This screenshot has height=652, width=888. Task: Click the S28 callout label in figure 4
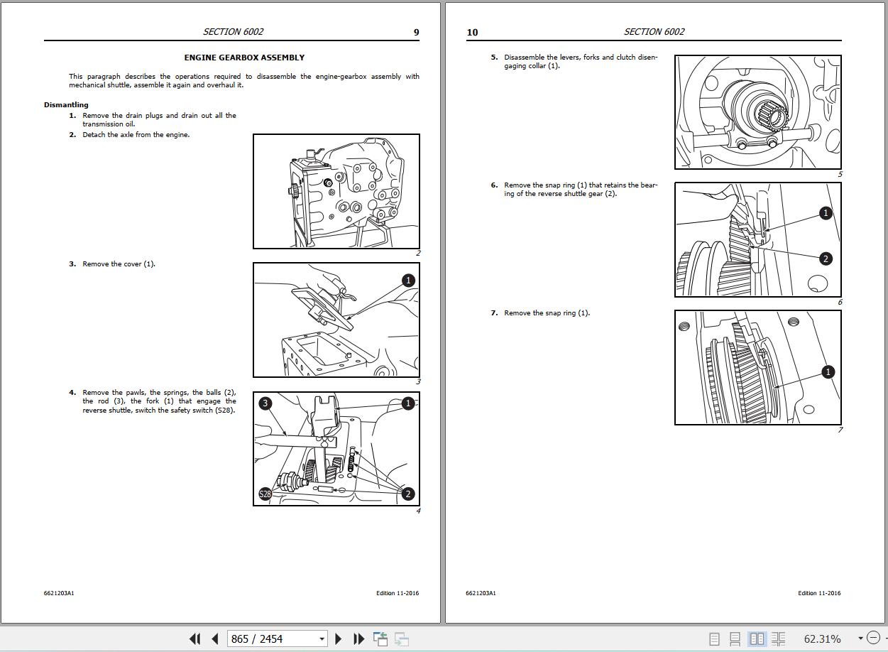[x=265, y=494]
